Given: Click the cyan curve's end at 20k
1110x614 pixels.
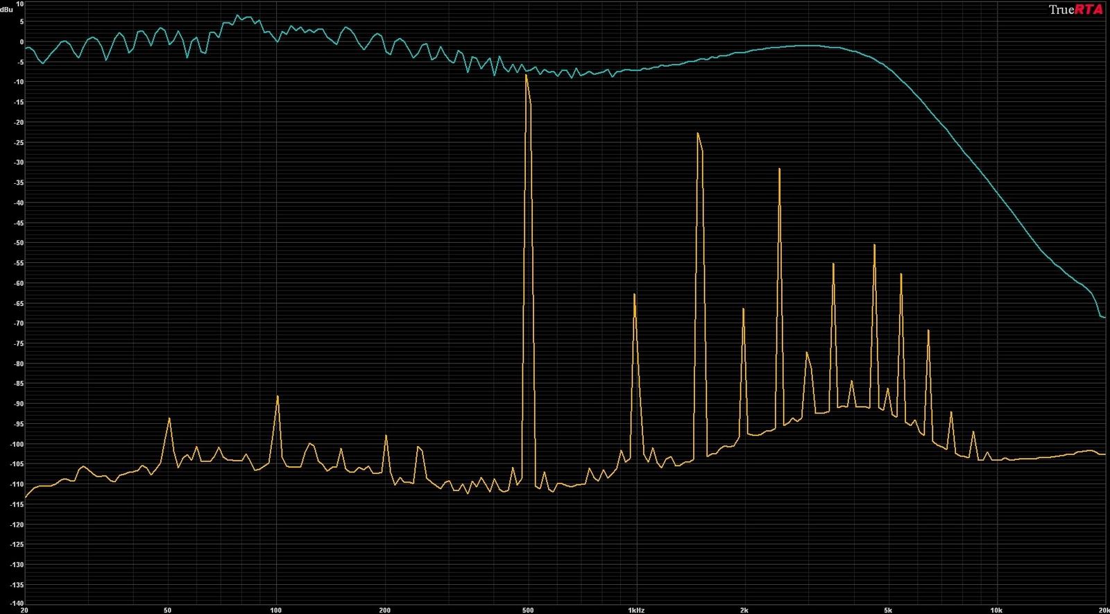Looking at the screenshot, I should click(x=1104, y=317).
